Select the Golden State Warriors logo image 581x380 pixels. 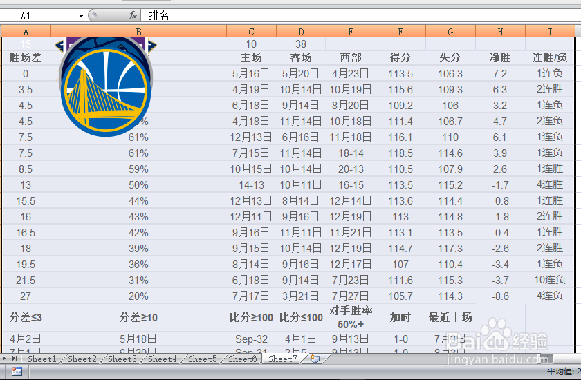pos(107,93)
